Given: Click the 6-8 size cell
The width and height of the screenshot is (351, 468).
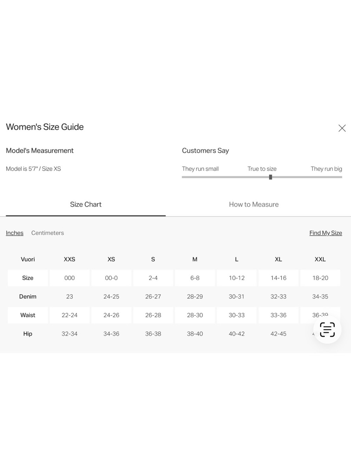Looking at the screenshot, I should [x=195, y=278].
